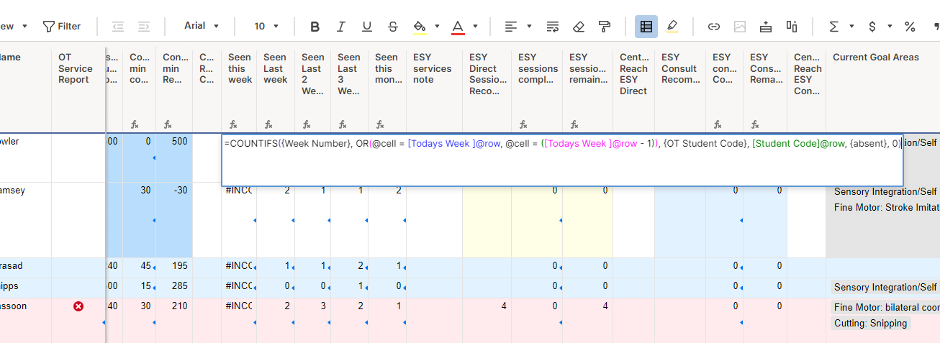
Task: Select the ESY sessions completed column header
Action: 537,89
